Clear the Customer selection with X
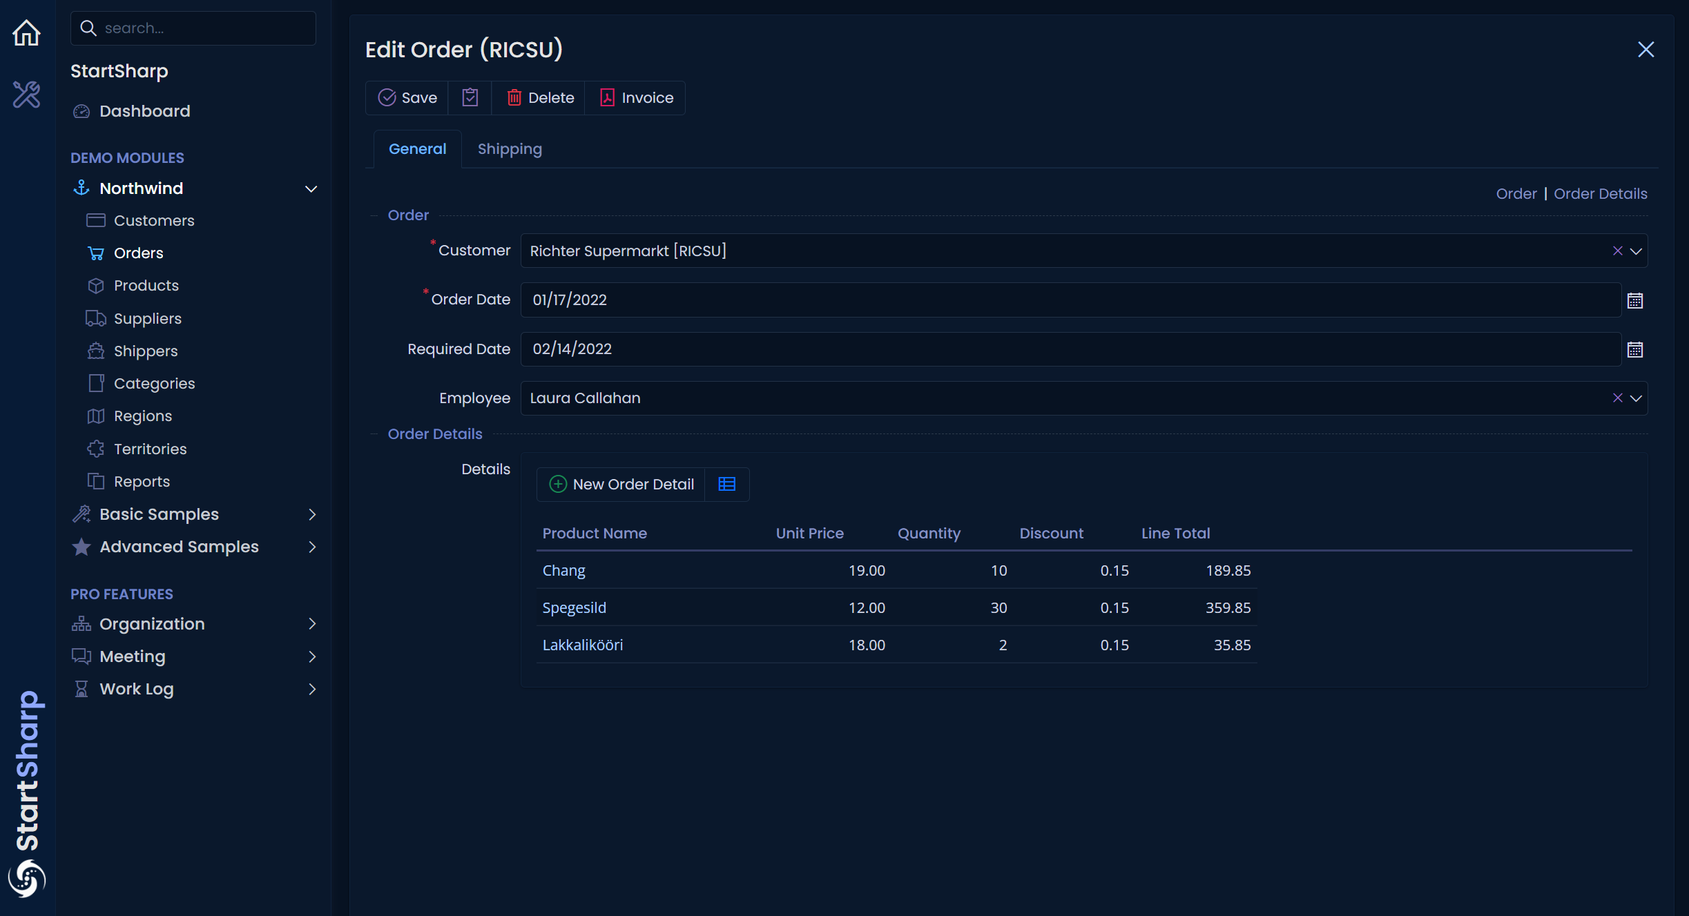 1617,251
